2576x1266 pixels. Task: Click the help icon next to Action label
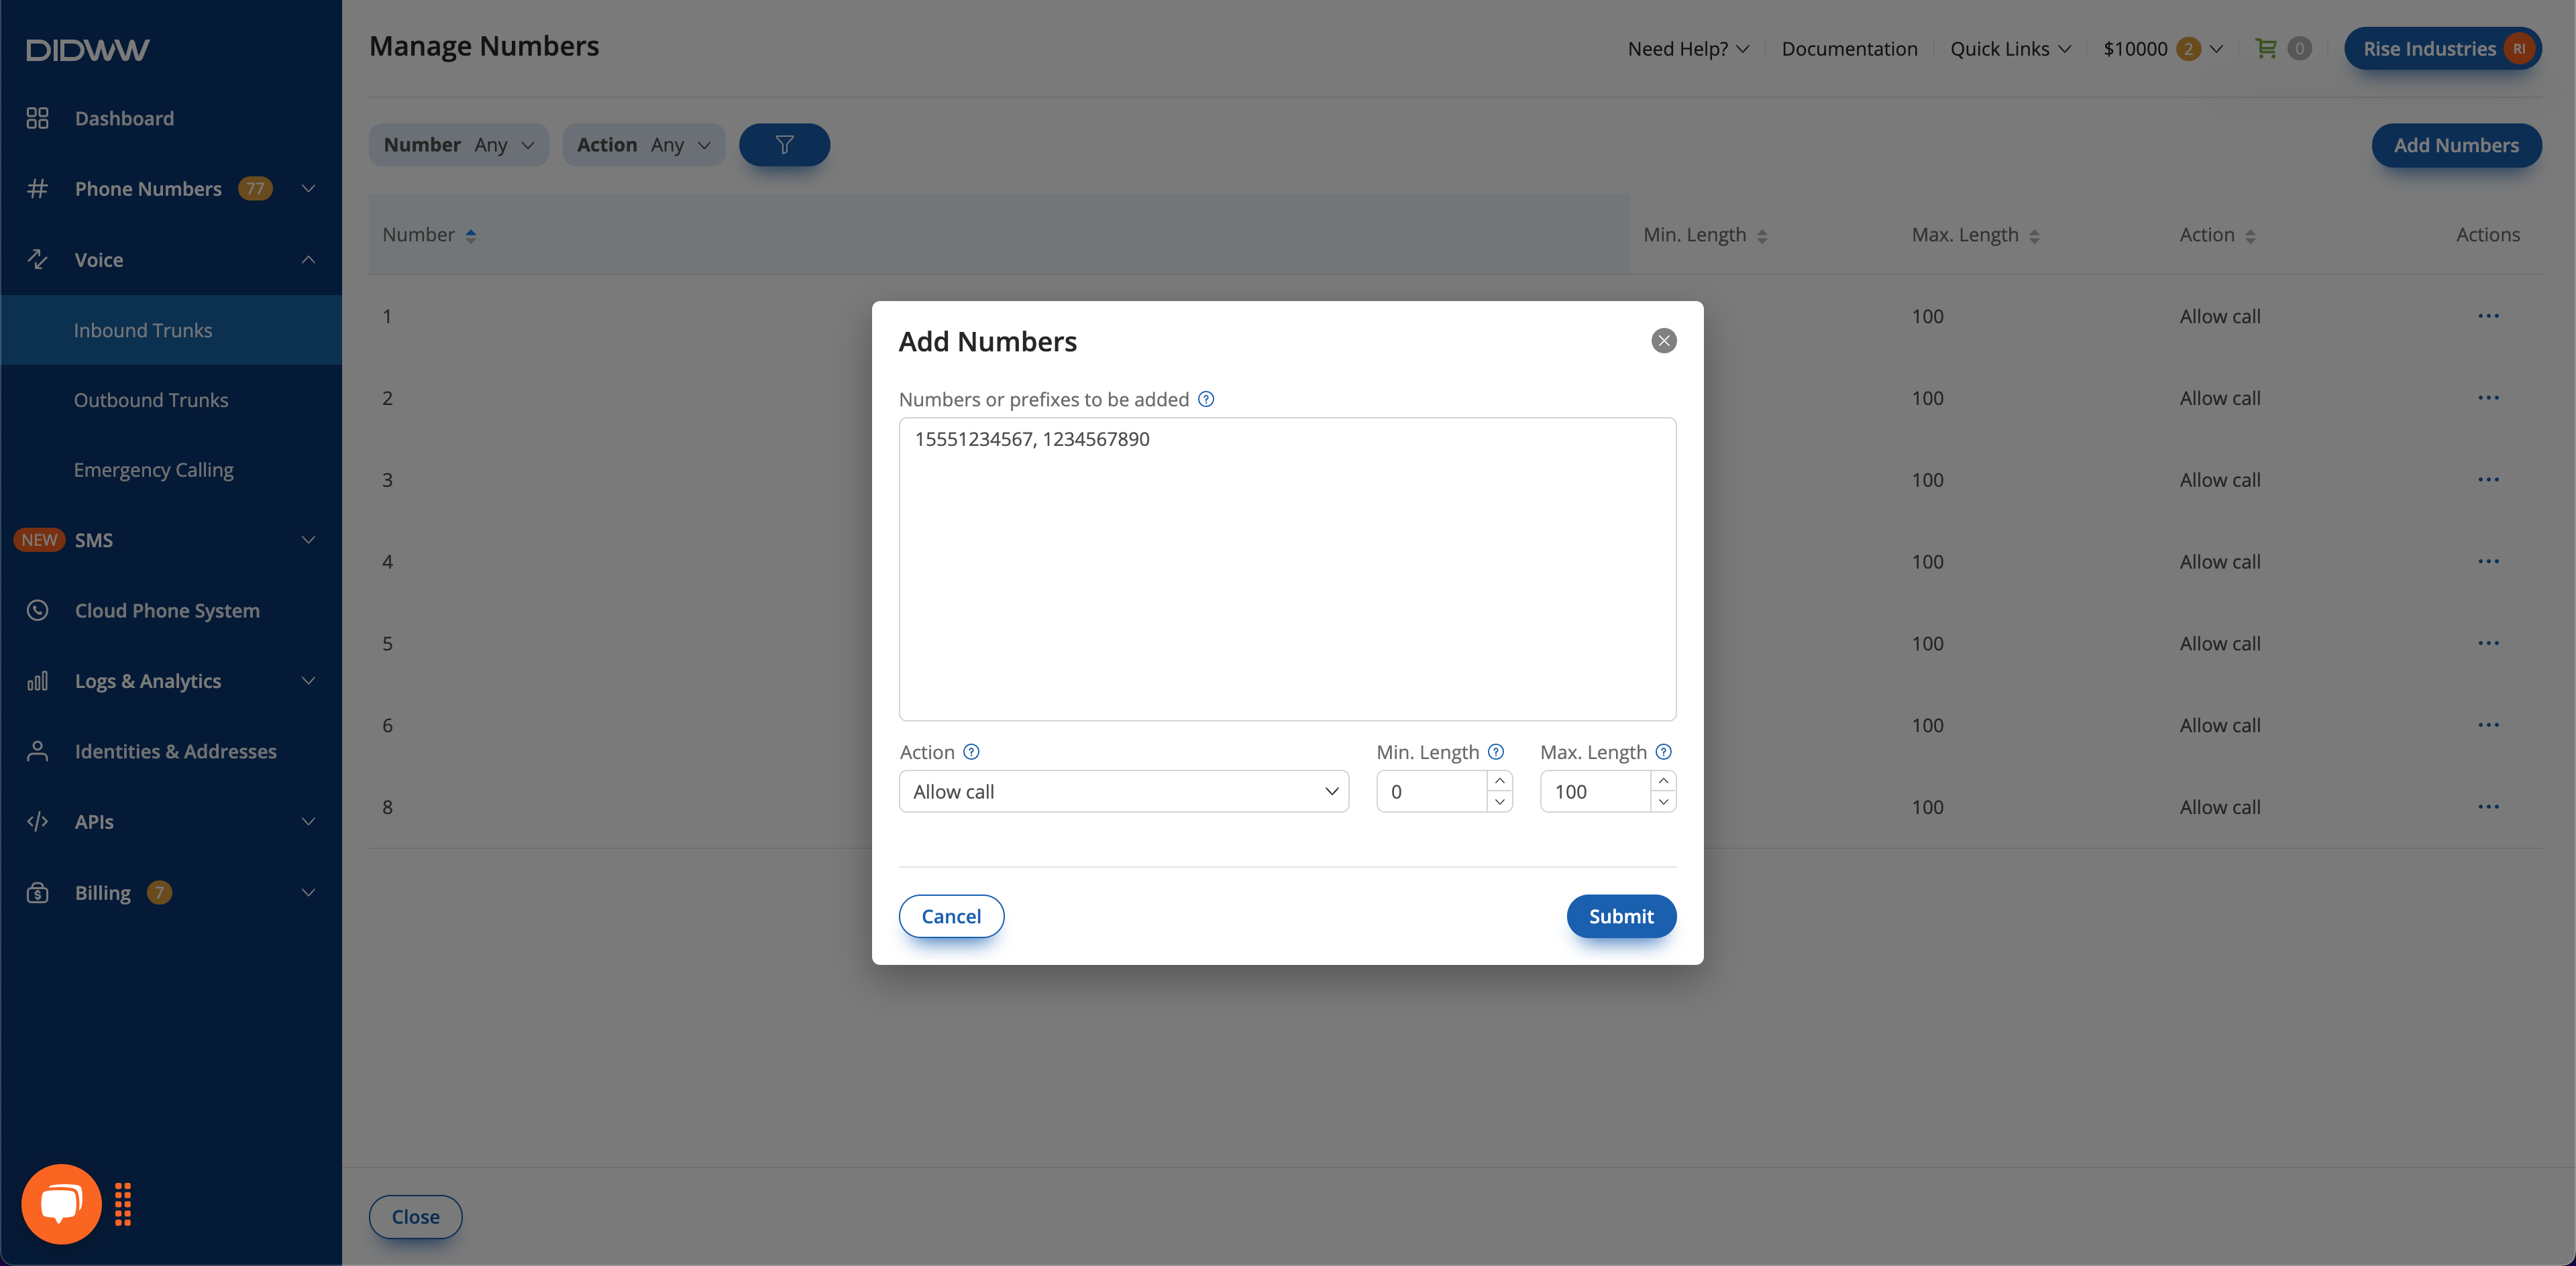point(971,752)
